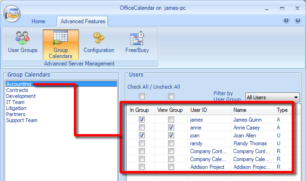Click name cell 'Randy Thomas'
The height and width of the screenshot is (181, 306).
coord(250,143)
